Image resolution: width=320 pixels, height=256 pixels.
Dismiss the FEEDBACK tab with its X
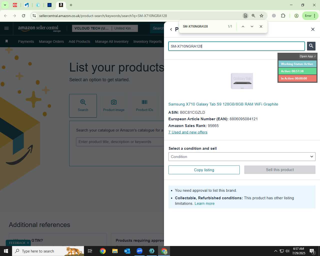point(28,243)
